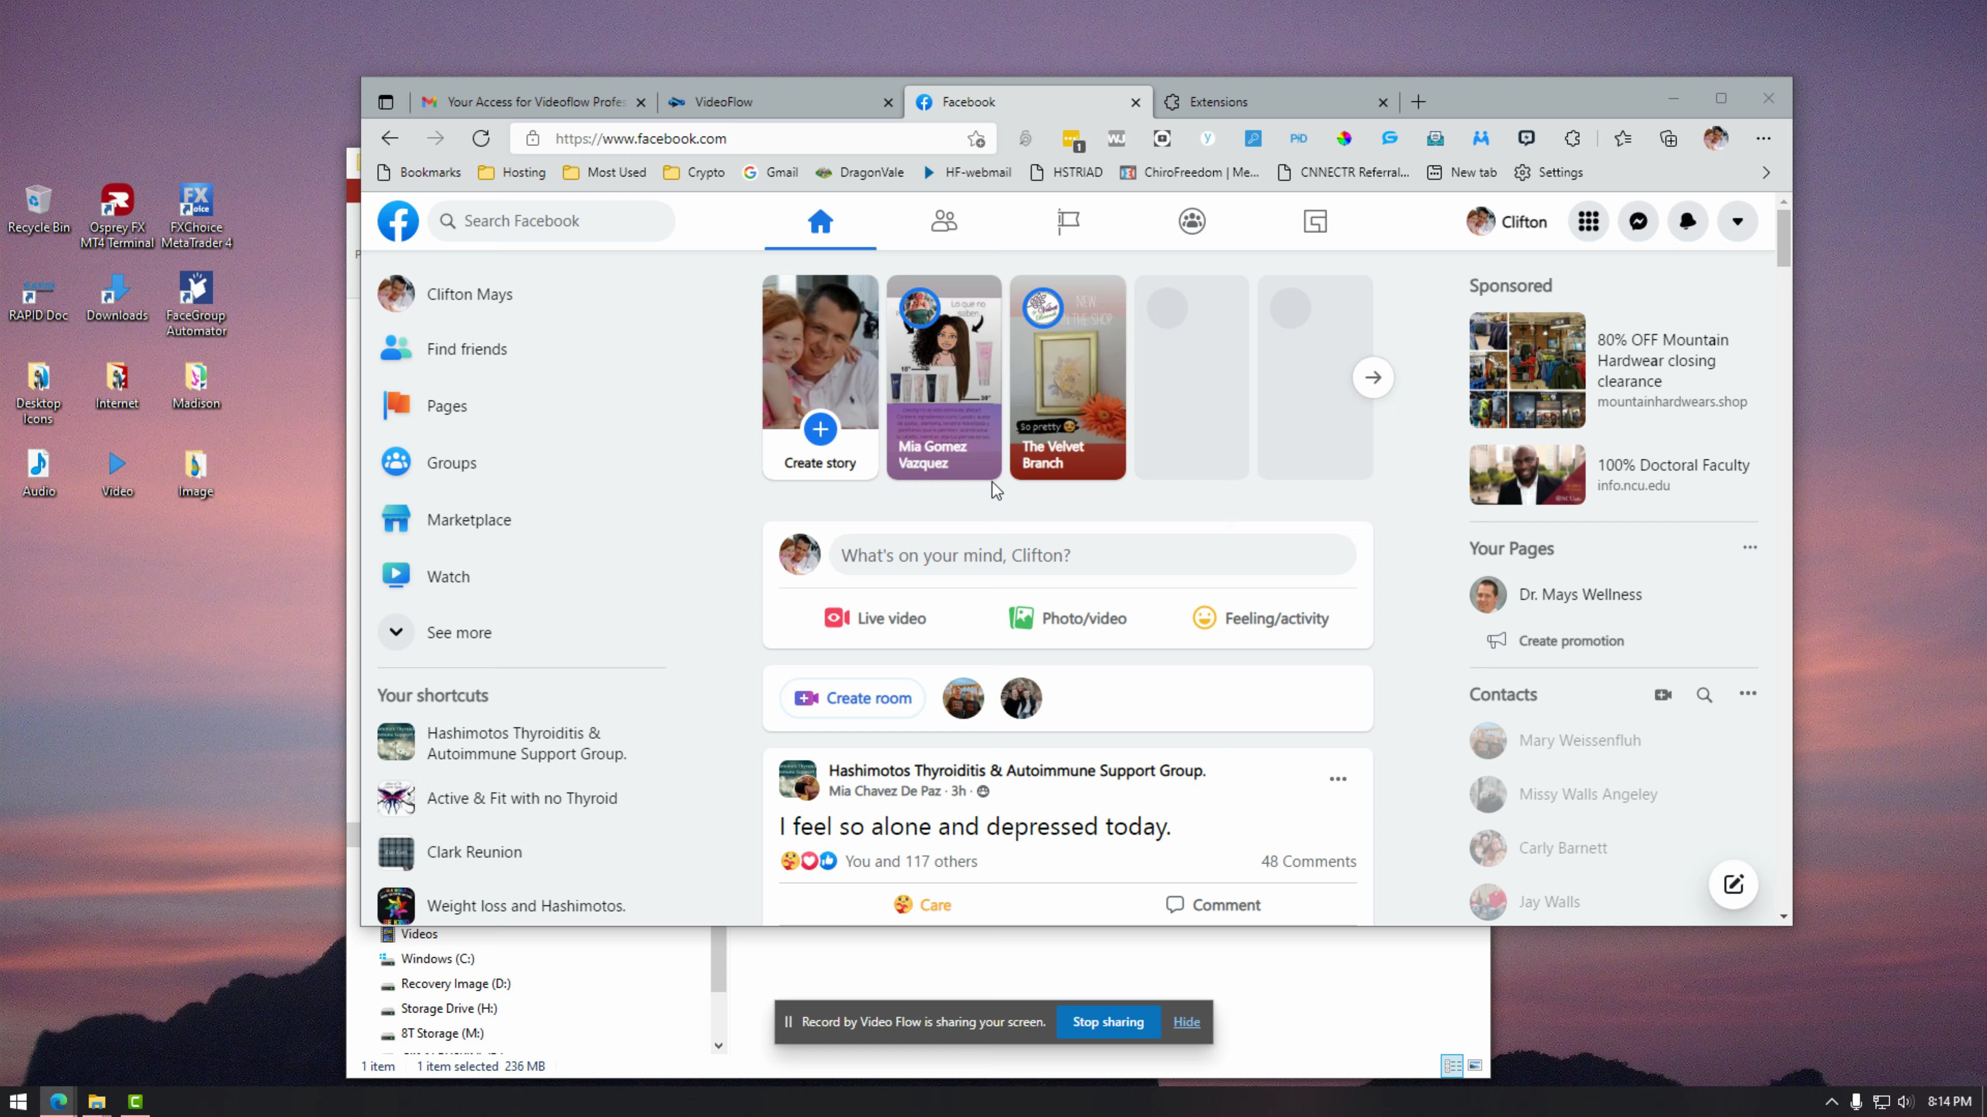This screenshot has height=1117, width=1987.
Task: Hide the screen sharing bar
Action: (1187, 1022)
